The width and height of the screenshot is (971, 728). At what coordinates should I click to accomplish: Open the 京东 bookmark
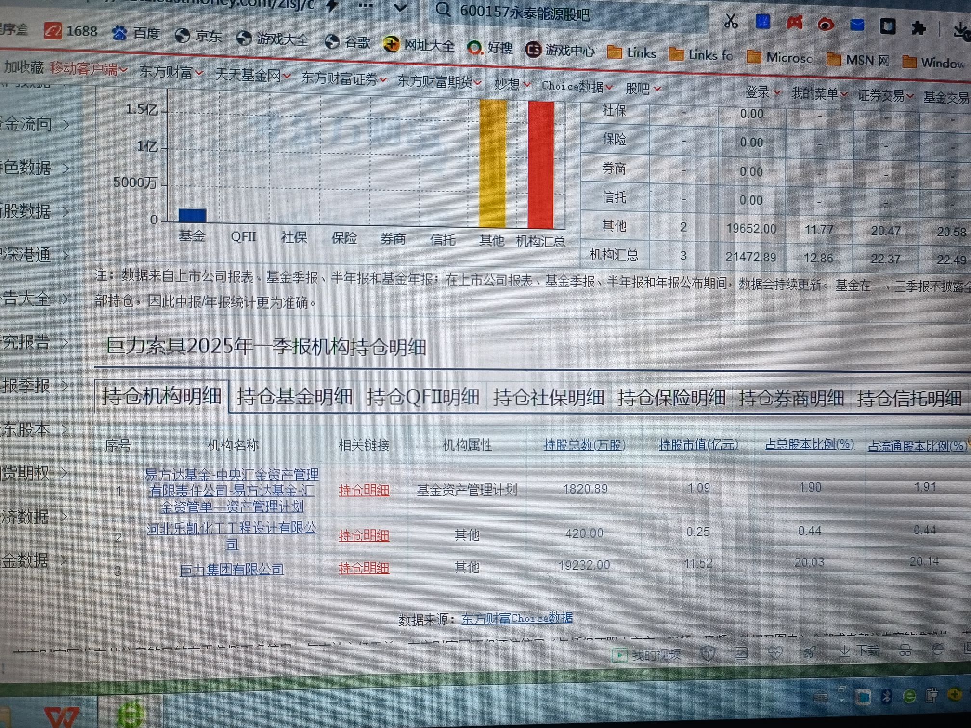coord(198,36)
